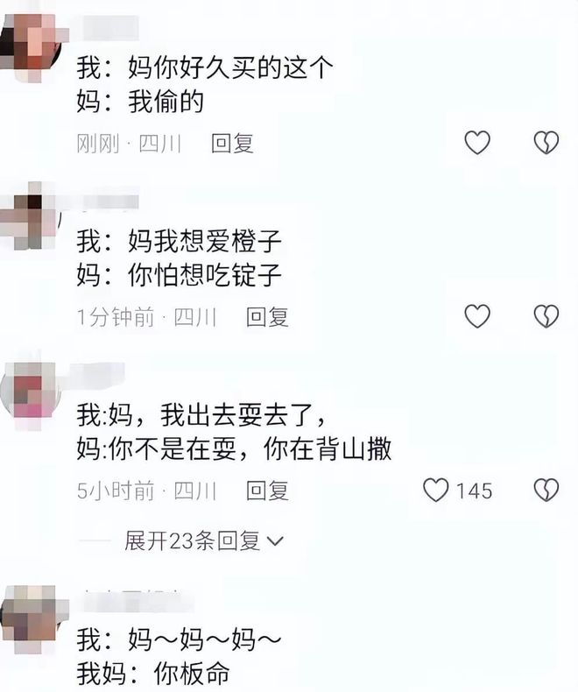The width and height of the screenshot is (578, 692).
Task: Reply to the comment posted 1分钟前
Action: pyautogui.click(x=267, y=317)
